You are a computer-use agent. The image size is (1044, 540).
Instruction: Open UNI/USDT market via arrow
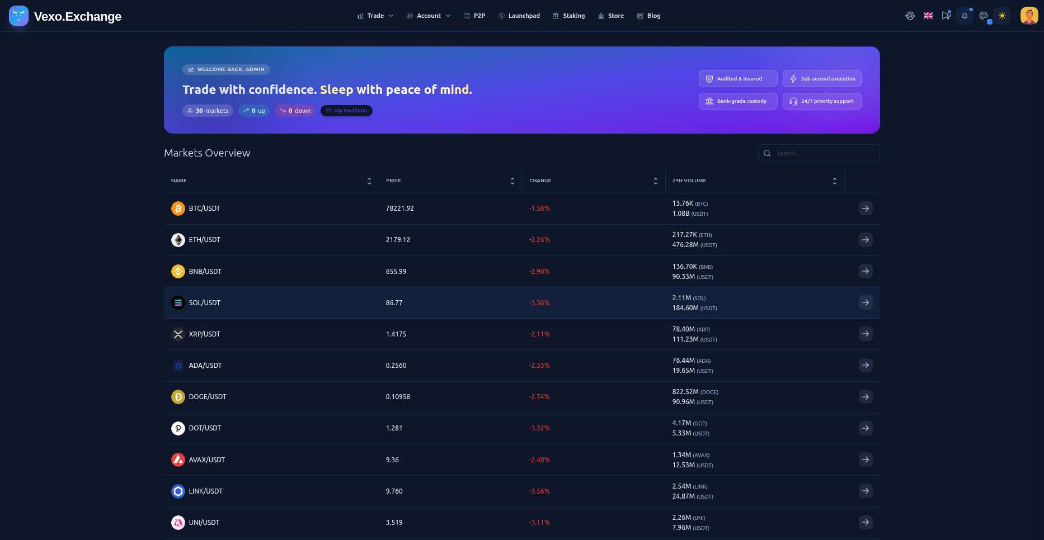click(866, 522)
